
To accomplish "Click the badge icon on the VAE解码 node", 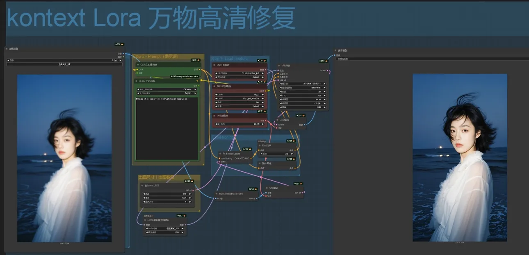I will pyautogui.click(x=303, y=116).
